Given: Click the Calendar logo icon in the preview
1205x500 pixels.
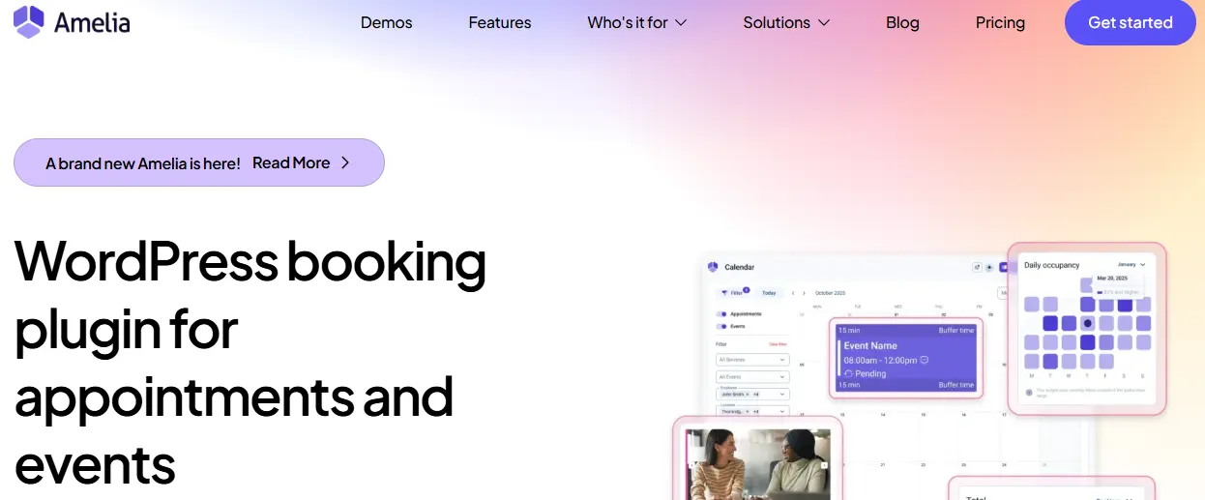Looking at the screenshot, I should [x=714, y=267].
